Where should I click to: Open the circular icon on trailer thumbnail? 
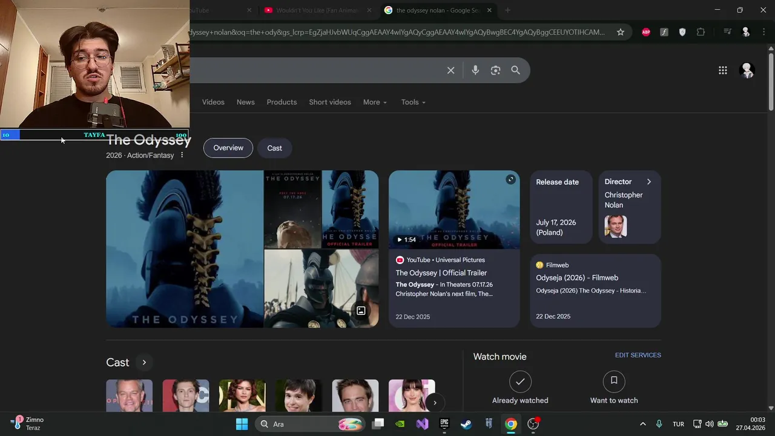pyautogui.click(x=510, y=179)
